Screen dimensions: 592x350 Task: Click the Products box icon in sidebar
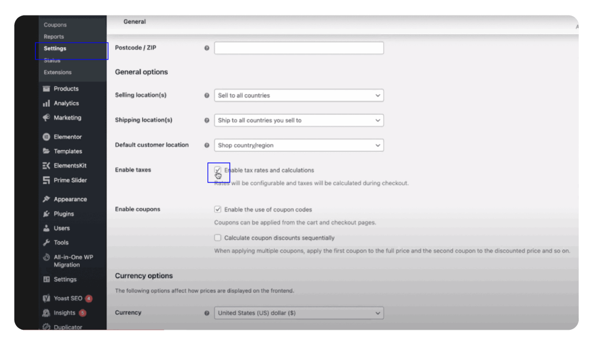pos(46,89)
